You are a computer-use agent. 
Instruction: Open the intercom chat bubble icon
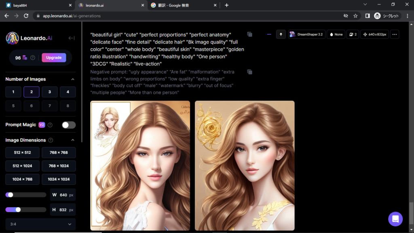tap(395, 219)
